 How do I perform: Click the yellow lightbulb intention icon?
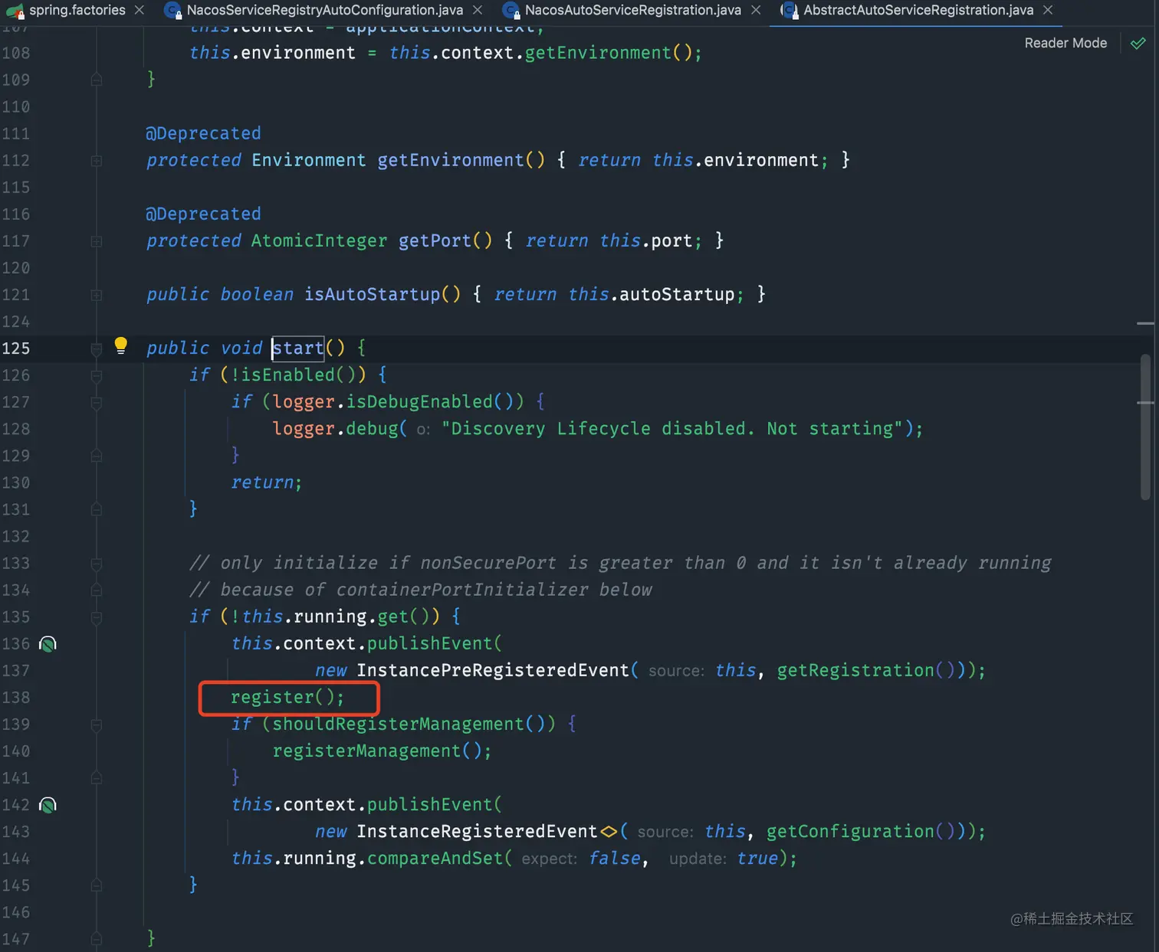click(x=120, y=345)
